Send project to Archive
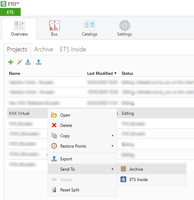194x200 pixels. [152, 169]
